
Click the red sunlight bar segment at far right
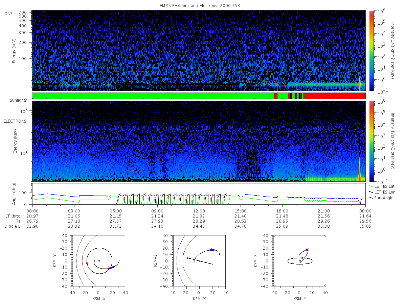[x=335, y=96]
